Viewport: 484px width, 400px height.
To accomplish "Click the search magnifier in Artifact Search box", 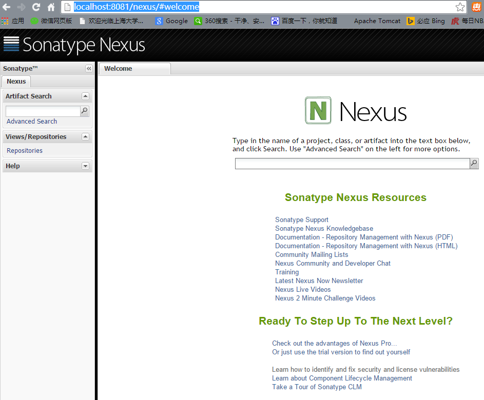I will click(x=84, y=111).
